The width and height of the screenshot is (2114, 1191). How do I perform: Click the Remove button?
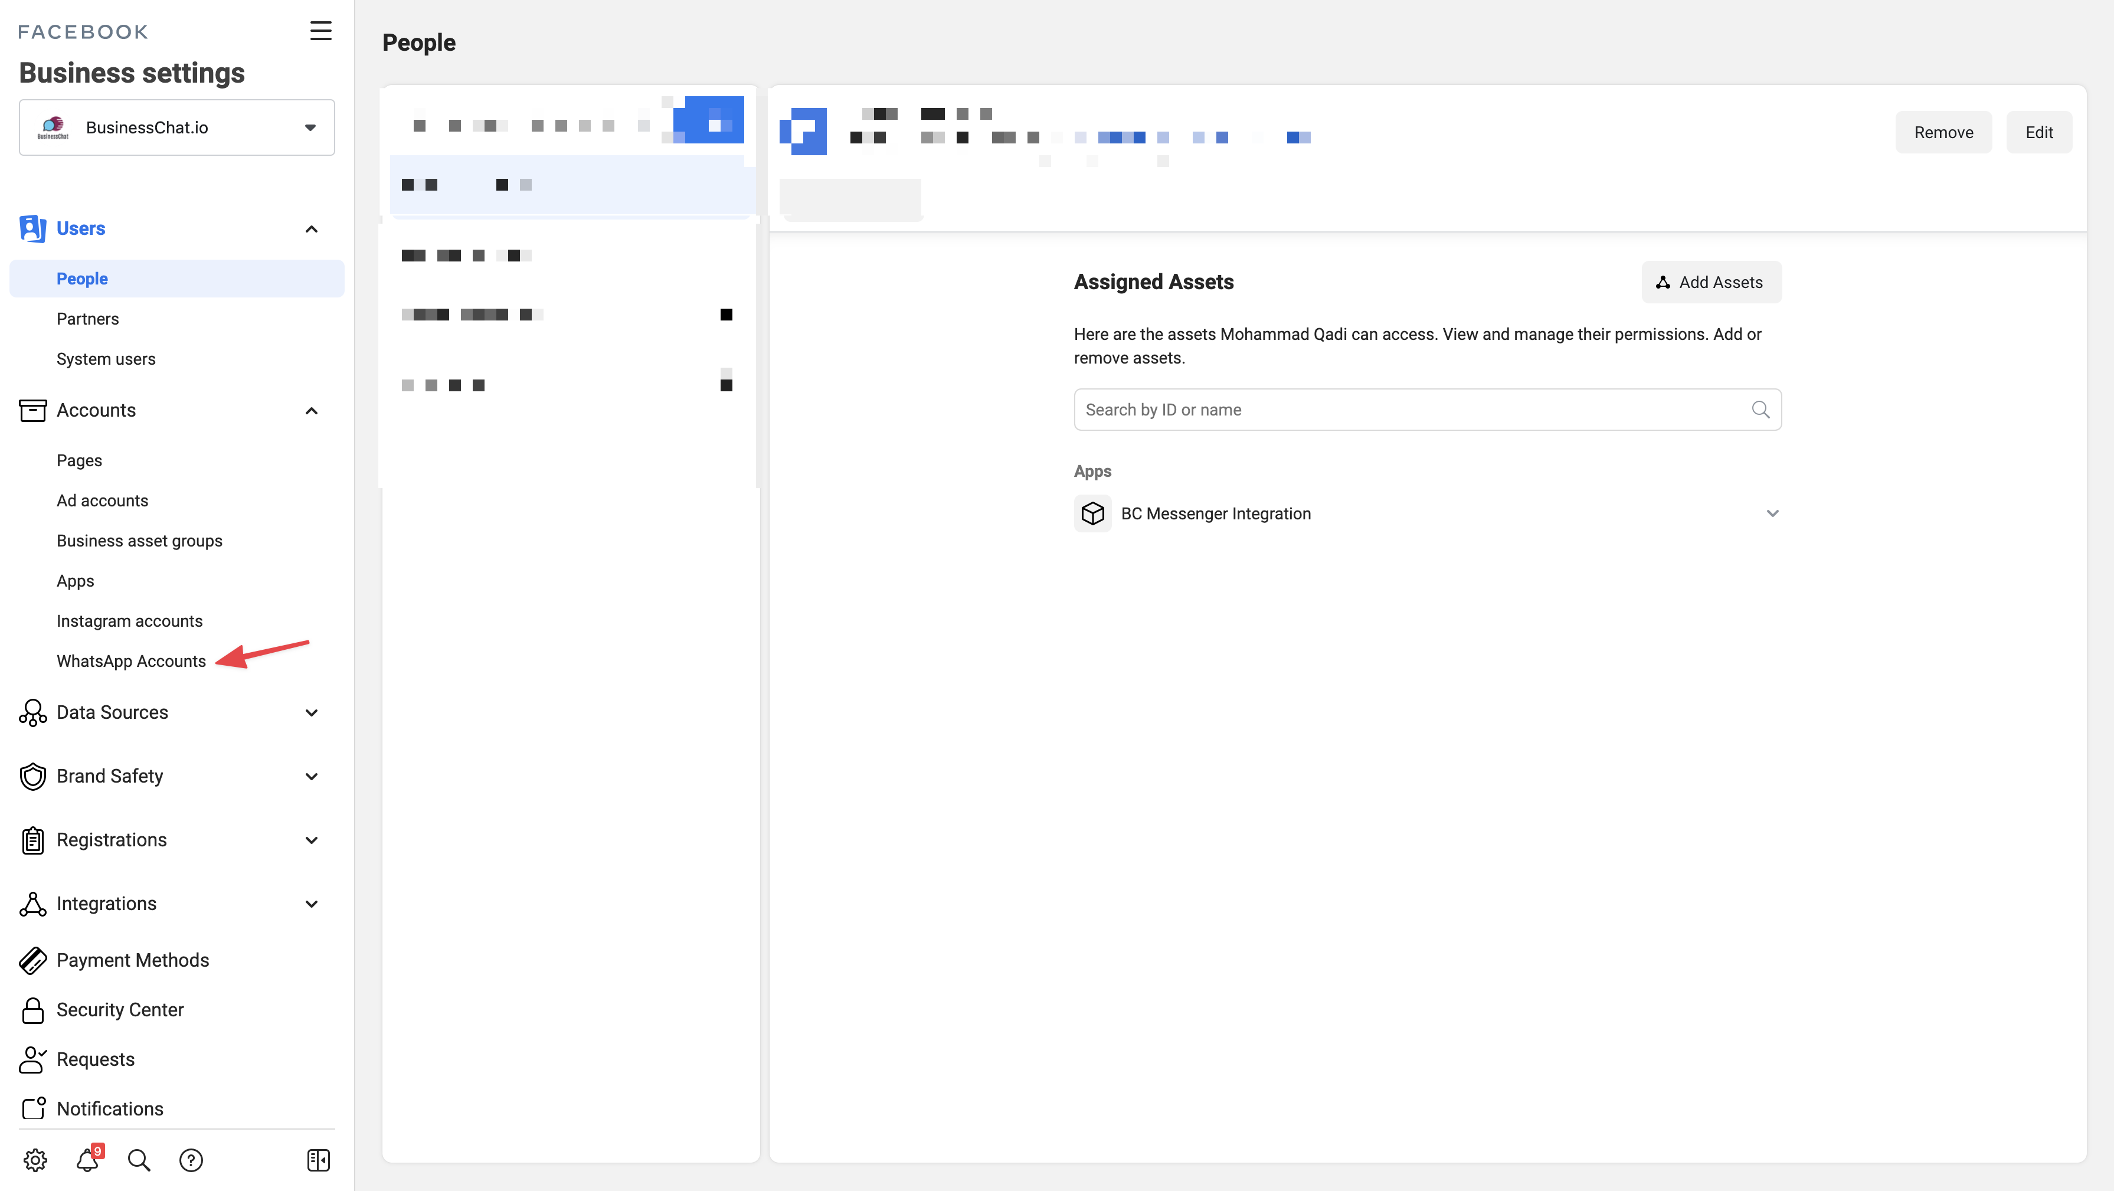pyautogui.click(x=1943, y=132)
